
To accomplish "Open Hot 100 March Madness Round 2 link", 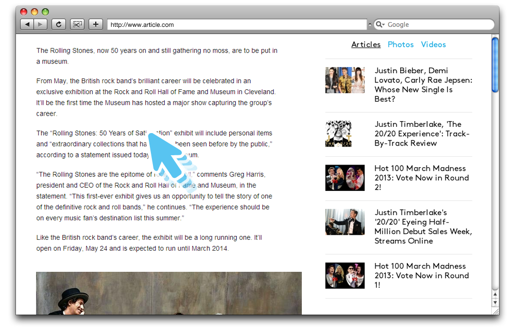I will 422,177.
